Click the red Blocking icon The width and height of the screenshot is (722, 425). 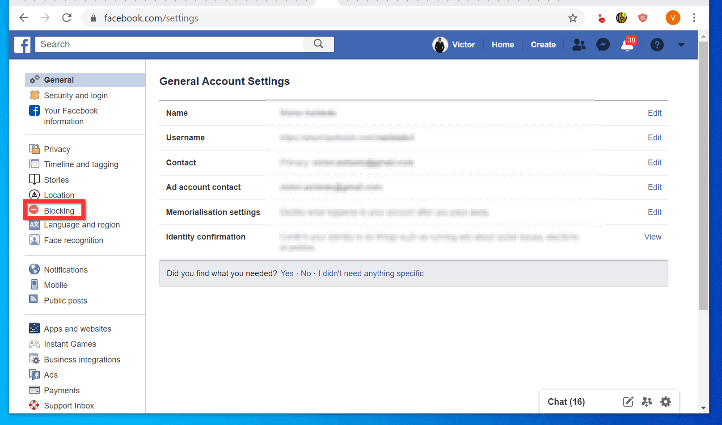click(34, 210)
